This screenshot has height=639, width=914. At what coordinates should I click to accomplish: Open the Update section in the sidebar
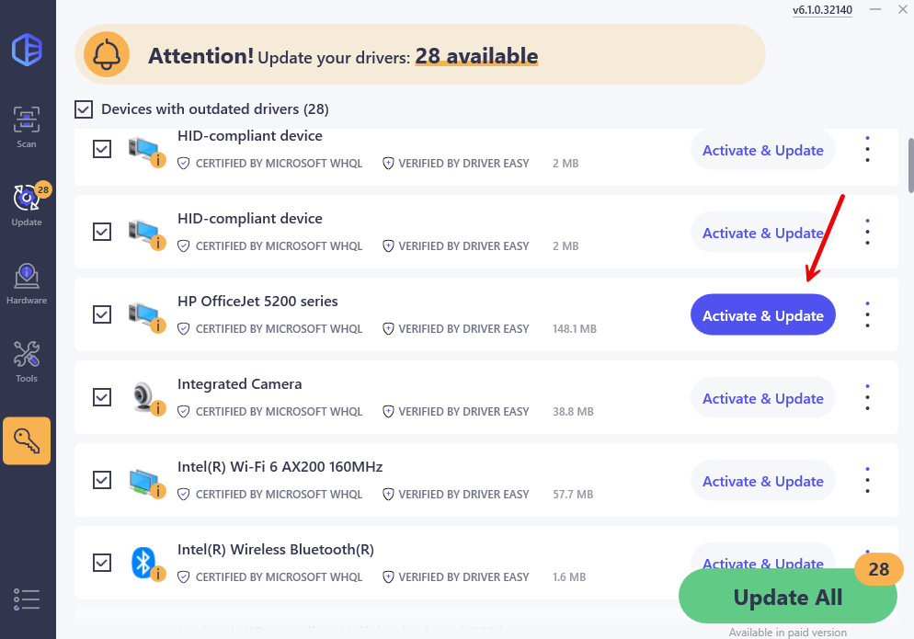pos(27,205)
